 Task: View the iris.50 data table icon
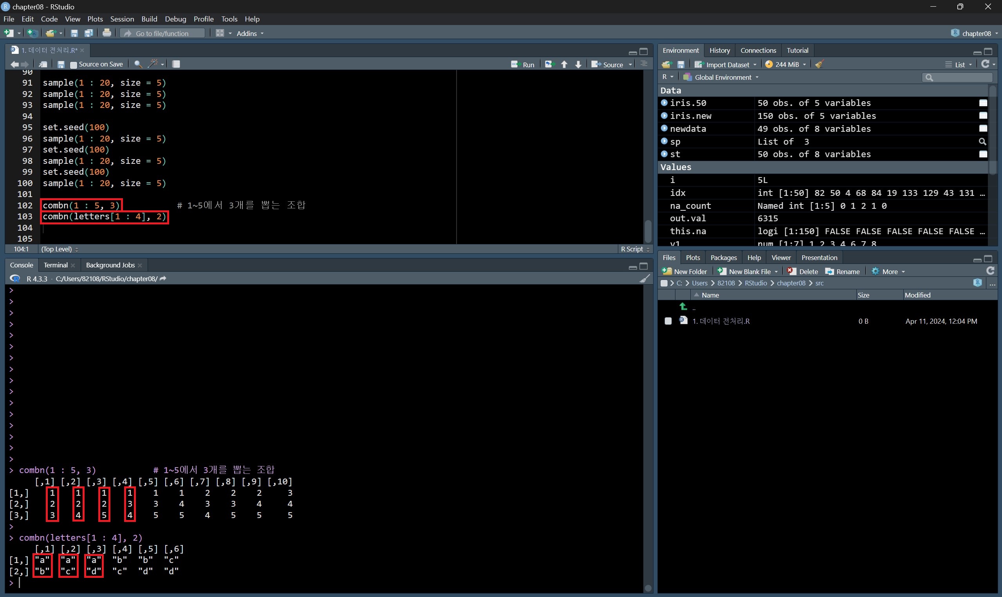pyautogui.click(x=983, y=103)
